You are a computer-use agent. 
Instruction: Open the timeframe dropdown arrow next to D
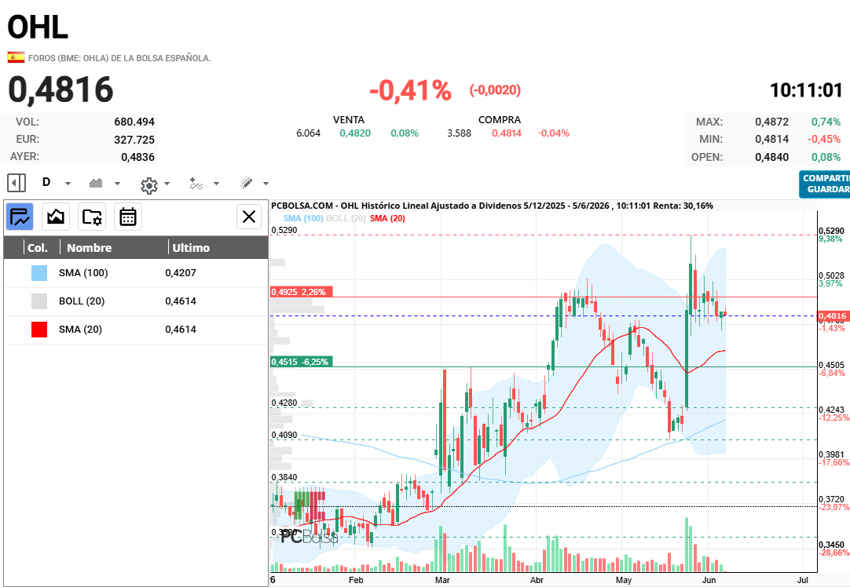click(68, 184)
